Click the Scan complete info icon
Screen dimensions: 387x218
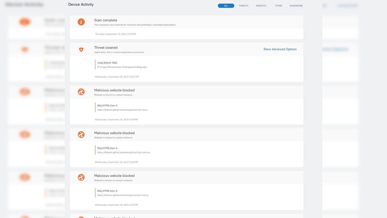81,22
